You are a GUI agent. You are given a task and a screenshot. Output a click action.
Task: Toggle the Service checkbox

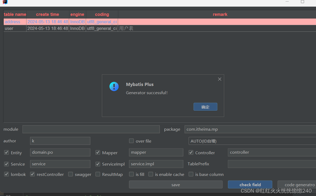[x=6, y=164]
